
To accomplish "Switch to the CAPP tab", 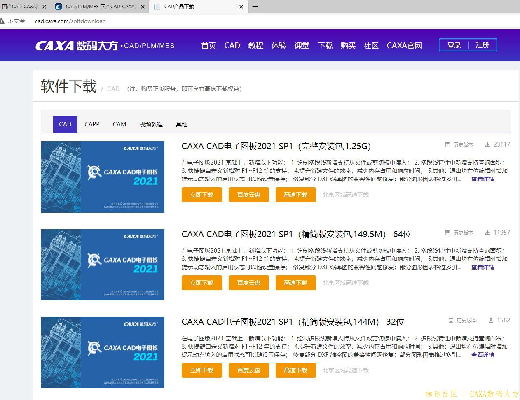I will pyautogui.click(x=92, y=124).
